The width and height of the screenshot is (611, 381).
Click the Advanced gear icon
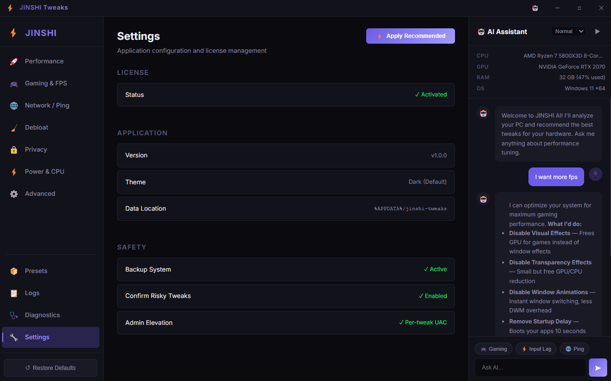[13, 193]
